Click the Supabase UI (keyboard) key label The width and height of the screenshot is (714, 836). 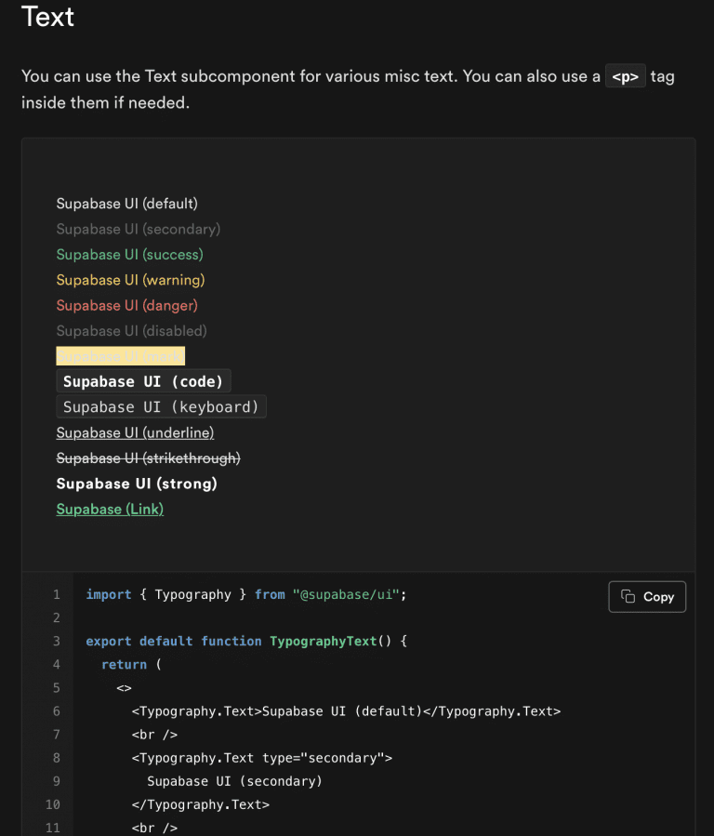[x=161, y=407]
